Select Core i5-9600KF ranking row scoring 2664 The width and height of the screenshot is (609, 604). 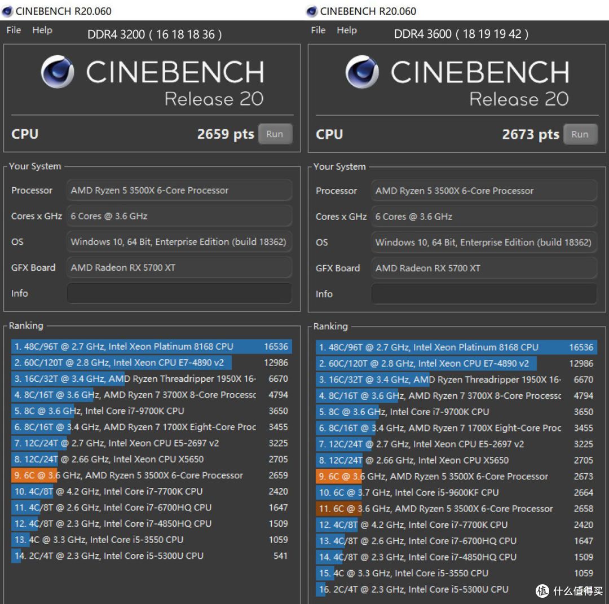(x=456, y=492)
